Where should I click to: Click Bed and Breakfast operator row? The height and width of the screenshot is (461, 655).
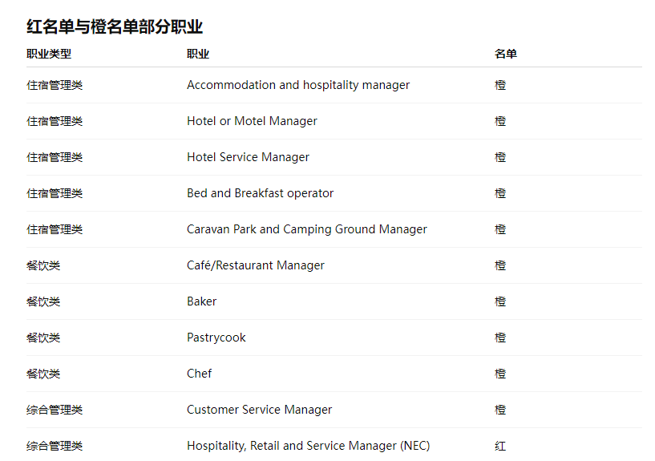[260, 193]
